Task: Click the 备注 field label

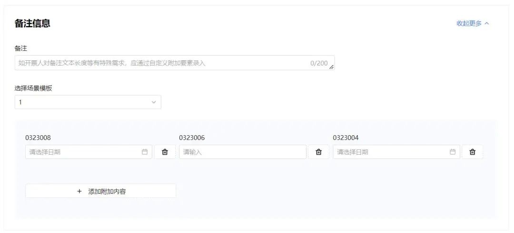Action: 20,48
